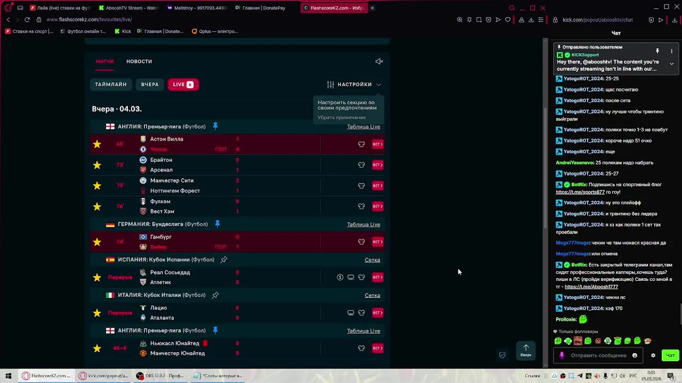Click green Чат send button
The height and width of the screenshot is (383, 682).
[x=670, y=355]
